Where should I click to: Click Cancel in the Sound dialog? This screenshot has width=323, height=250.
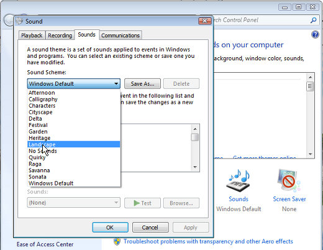click(150, 228)
